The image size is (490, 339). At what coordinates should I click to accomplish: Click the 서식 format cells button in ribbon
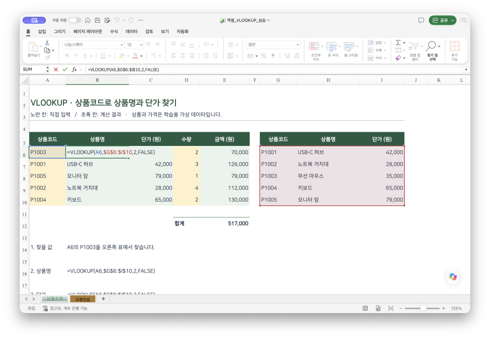click(377, 58)
